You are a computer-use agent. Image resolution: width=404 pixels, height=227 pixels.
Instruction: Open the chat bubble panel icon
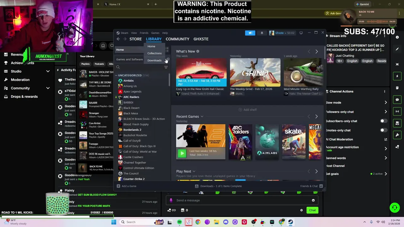click(397, 100)
